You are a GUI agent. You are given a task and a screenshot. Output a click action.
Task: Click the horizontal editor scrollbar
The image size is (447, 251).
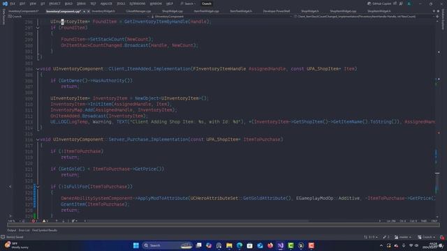tap(198, 221)
